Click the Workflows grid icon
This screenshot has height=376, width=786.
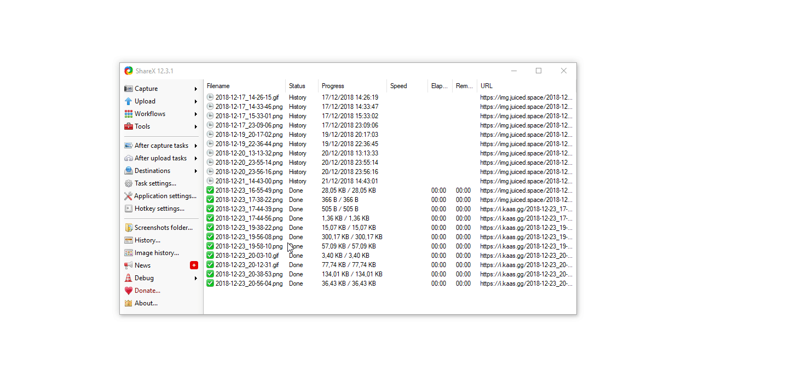coord(128,114)
